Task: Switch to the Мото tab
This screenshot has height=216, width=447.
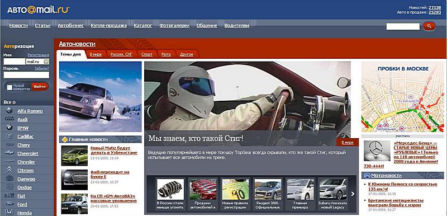Action: click(x=166, y=54)
